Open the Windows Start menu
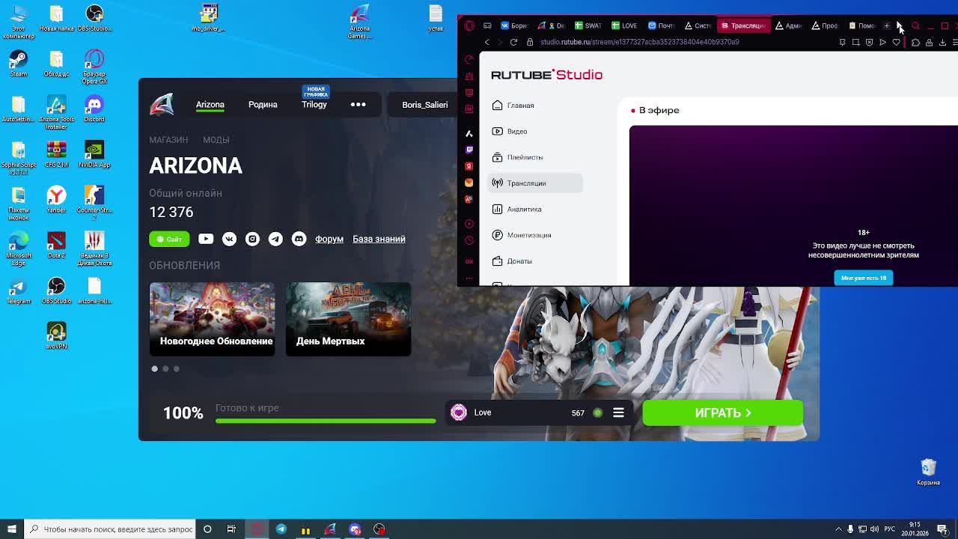This screenshot has height=539, width=958. (x=12, y=529)
